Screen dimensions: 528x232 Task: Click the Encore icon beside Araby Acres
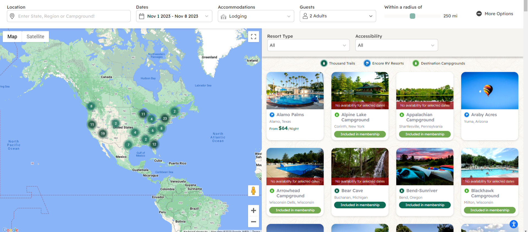[x=467, y=115]
